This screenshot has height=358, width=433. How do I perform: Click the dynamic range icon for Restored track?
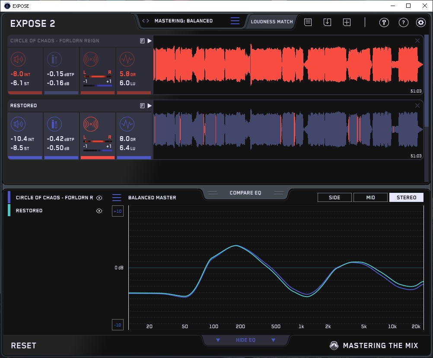click(x=127, y=124)
